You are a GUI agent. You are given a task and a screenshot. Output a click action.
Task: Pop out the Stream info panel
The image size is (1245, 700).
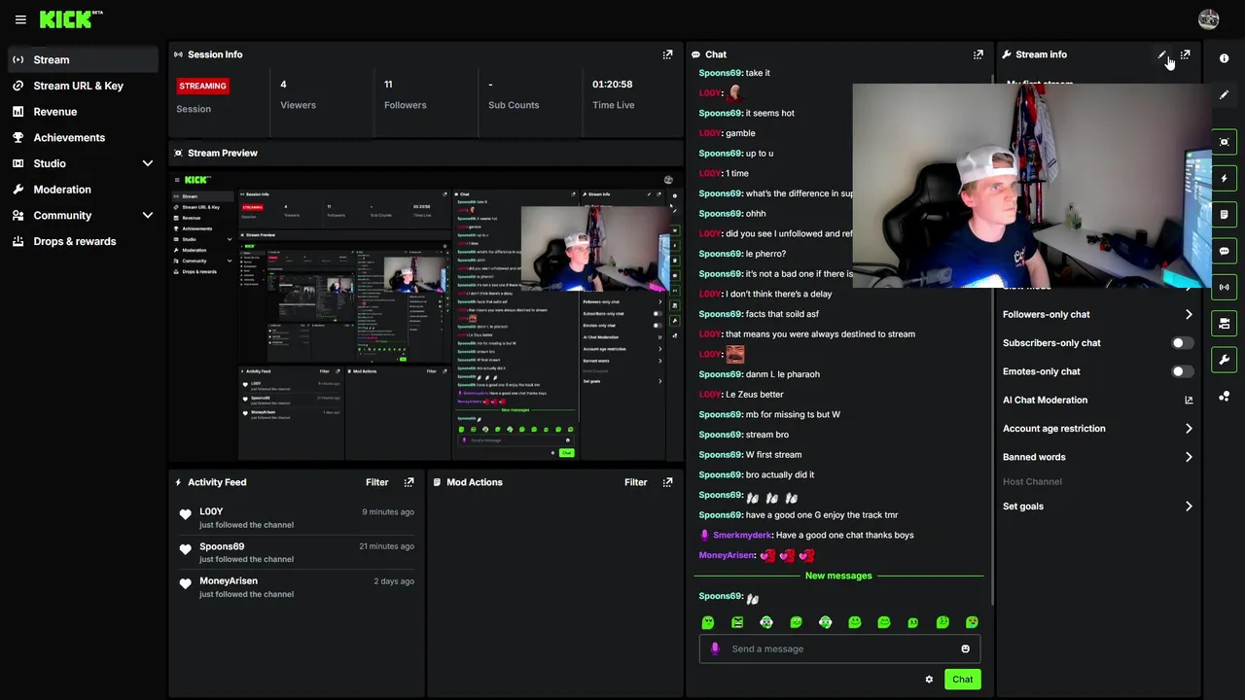(1185, 54)
